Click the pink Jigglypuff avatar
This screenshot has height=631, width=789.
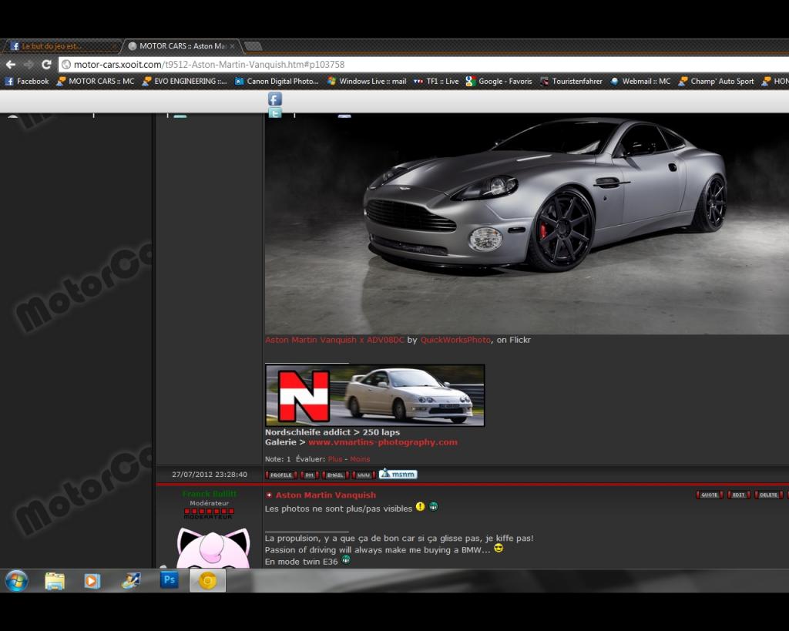[x=213, y=548]
